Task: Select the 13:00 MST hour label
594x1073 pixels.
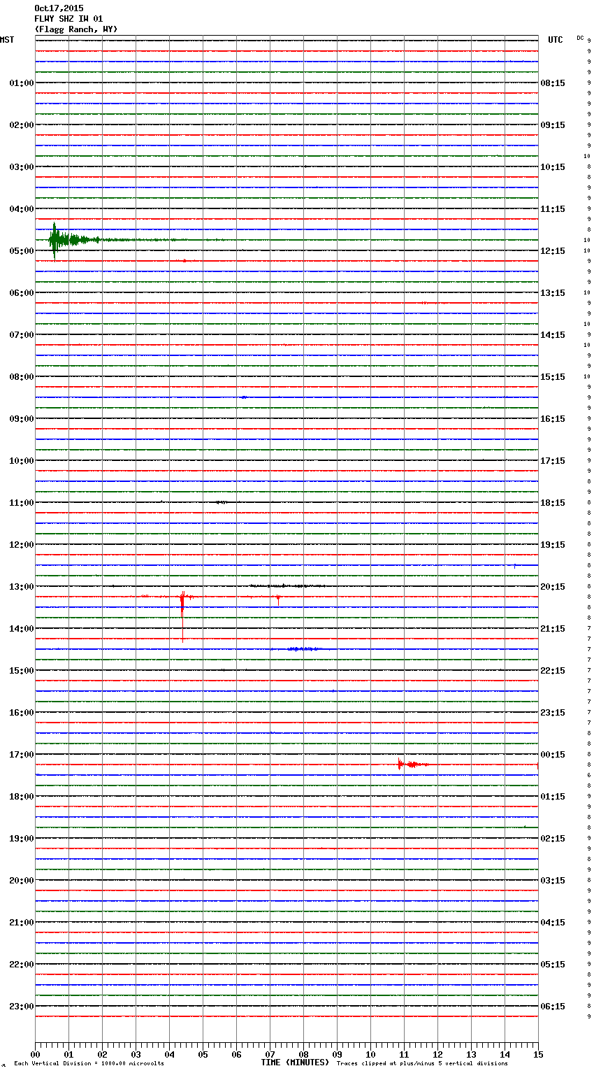Action: [22, 587]
